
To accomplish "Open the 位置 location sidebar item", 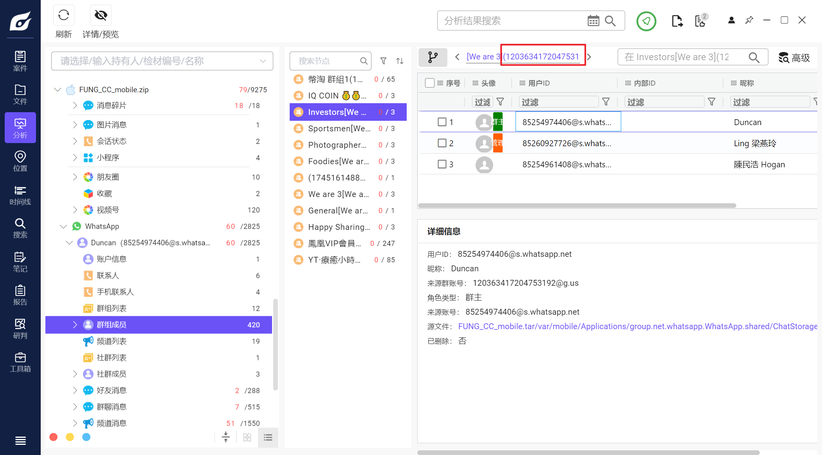I will click(20, 161).
